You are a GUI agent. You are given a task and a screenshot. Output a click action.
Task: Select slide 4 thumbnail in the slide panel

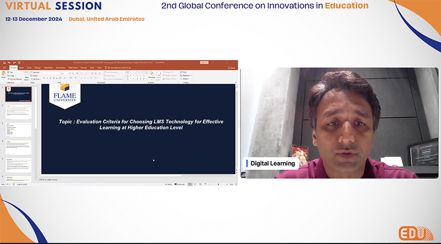(19, 148)
